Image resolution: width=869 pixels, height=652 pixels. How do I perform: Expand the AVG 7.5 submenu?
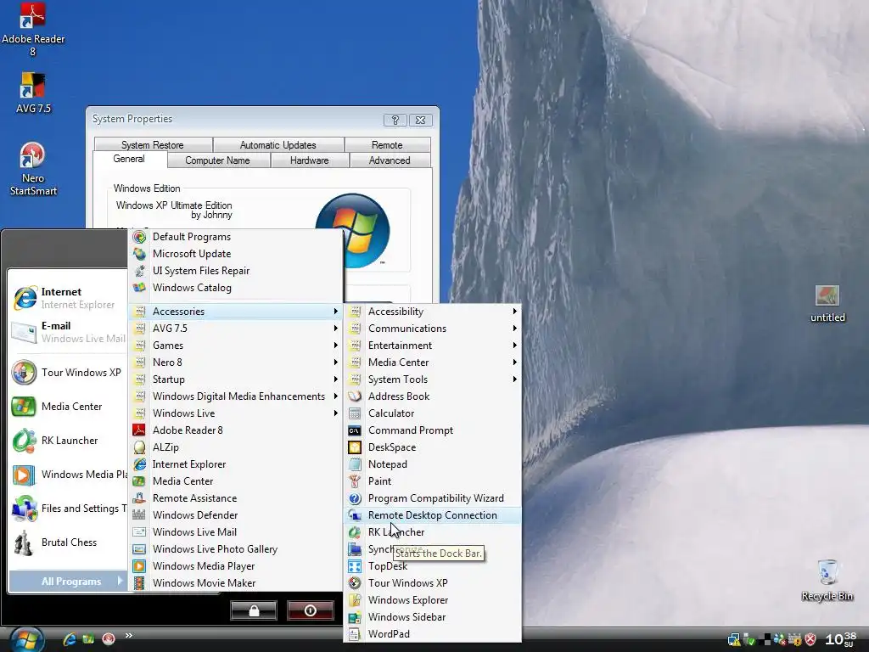tap(236, 329)
